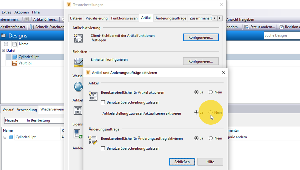Screen dimensions: 300x170
Task: Check Benutzerüberschreibung zulassen under Änderungsaufträge
Action: tap(103, 148)
